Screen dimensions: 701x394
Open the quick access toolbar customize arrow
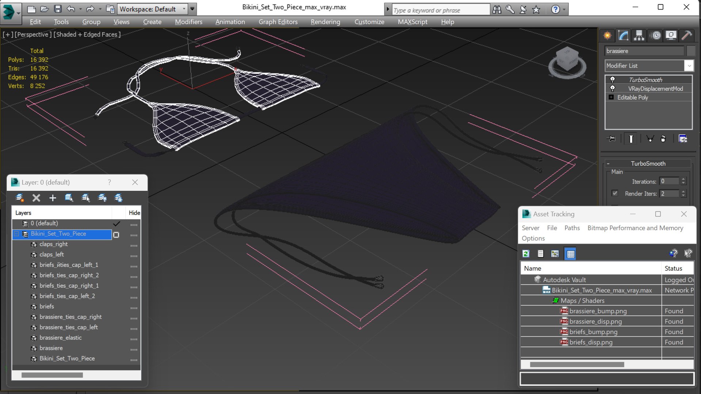point(192,9)
